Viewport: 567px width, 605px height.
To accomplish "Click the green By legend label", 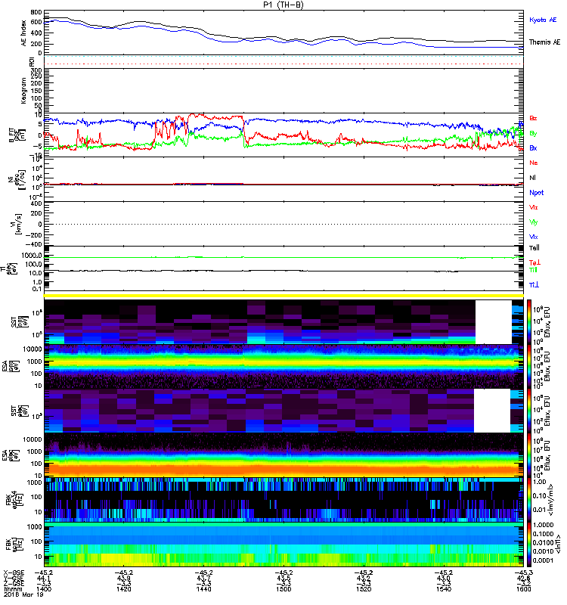I will (x=533, y=133).
